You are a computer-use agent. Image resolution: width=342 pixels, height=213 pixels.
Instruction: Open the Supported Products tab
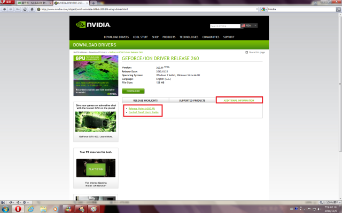pyautogui.click(x=192, y=101)
